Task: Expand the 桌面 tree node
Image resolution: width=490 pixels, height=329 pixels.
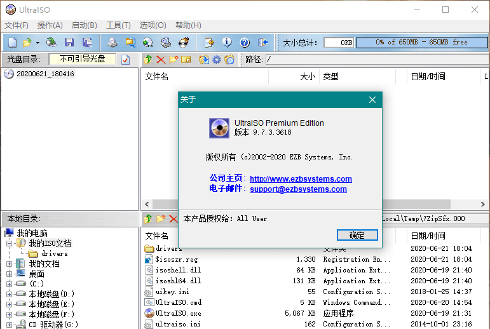Action: (10, 274)
